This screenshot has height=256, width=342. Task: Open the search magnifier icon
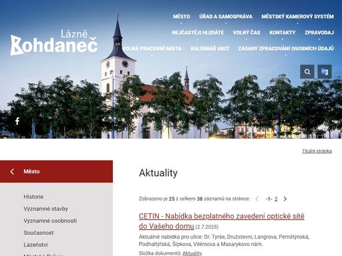tap(307, 71)
